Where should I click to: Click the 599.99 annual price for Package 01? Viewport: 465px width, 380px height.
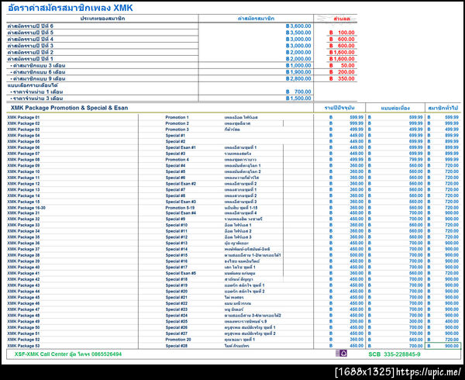coord(356,117)
